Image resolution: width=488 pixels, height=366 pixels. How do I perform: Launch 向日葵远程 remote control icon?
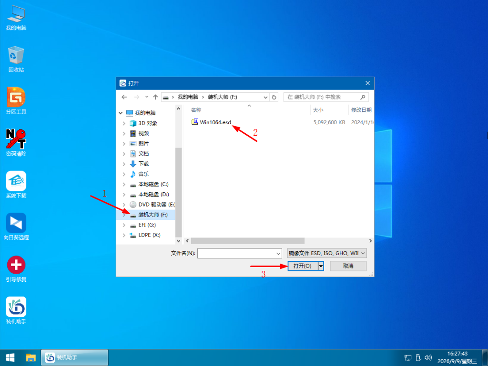coord(16,227)
